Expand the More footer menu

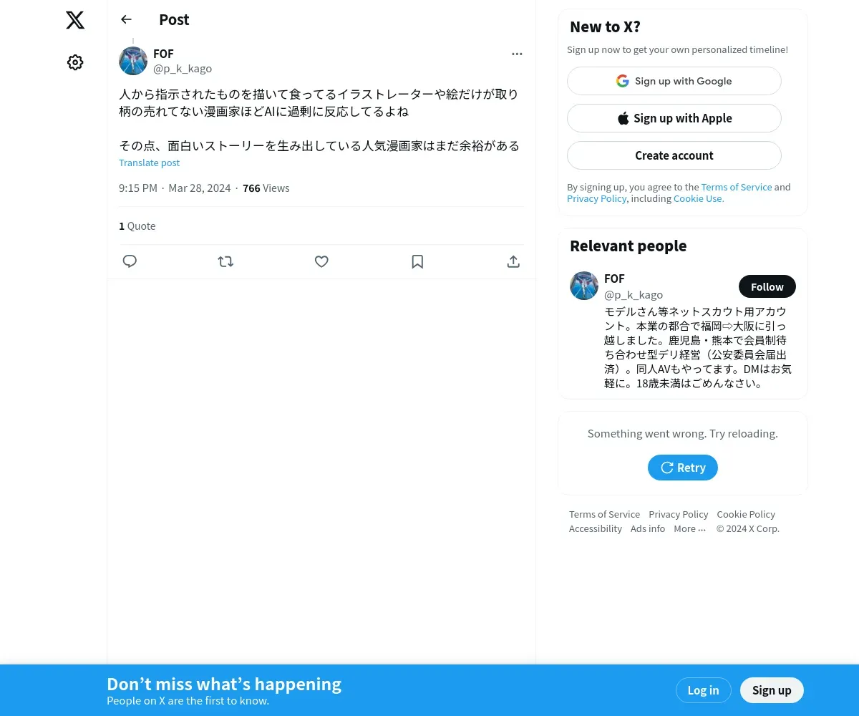pyautogui.click(x=689, y=528)
